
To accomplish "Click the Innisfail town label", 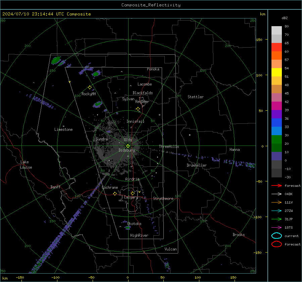I will (136, 121).
